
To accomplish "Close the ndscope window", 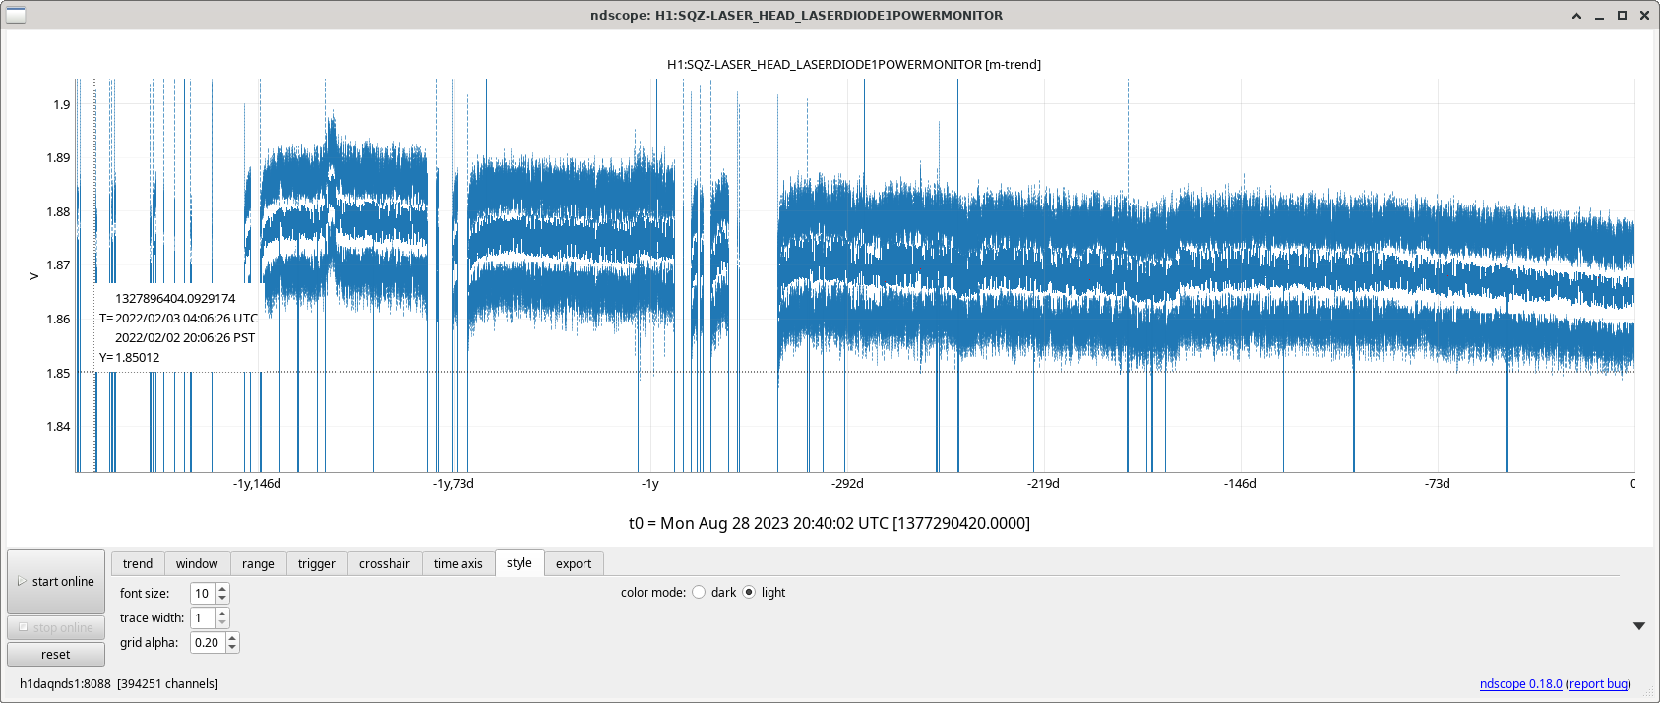I will pyautogui.click(x=1644, y=16).
